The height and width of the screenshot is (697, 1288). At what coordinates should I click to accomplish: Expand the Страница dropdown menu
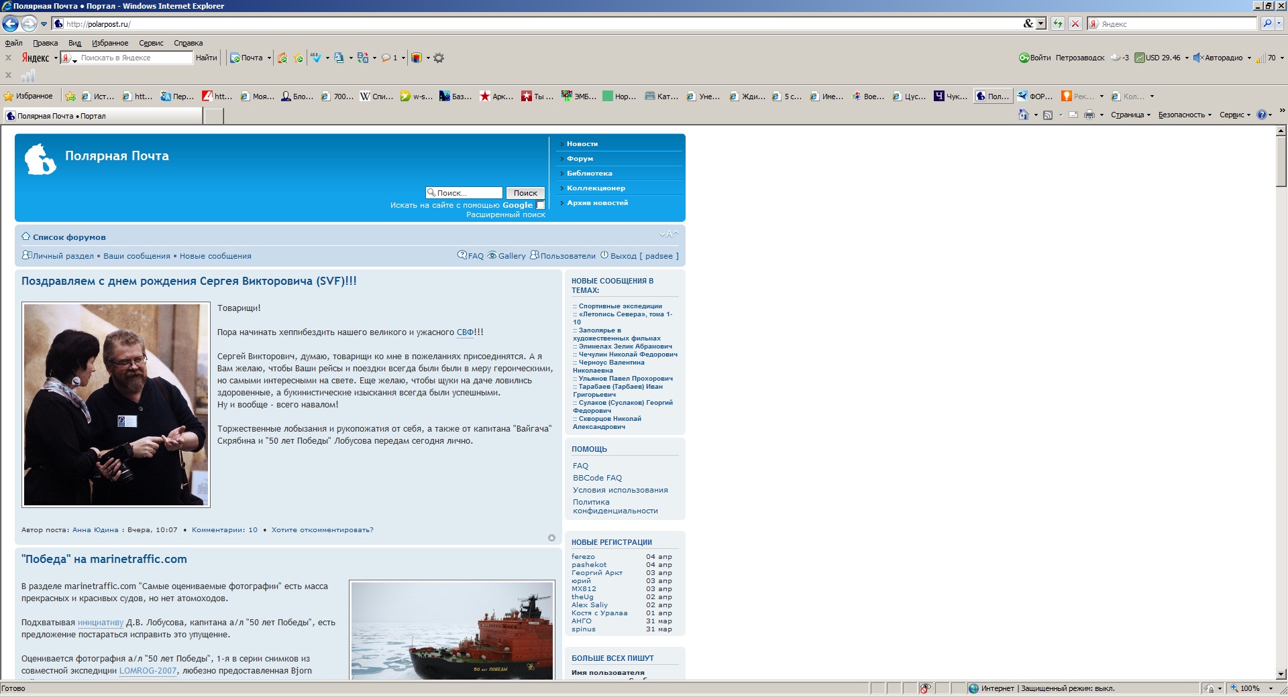[x=1130, y=115]
